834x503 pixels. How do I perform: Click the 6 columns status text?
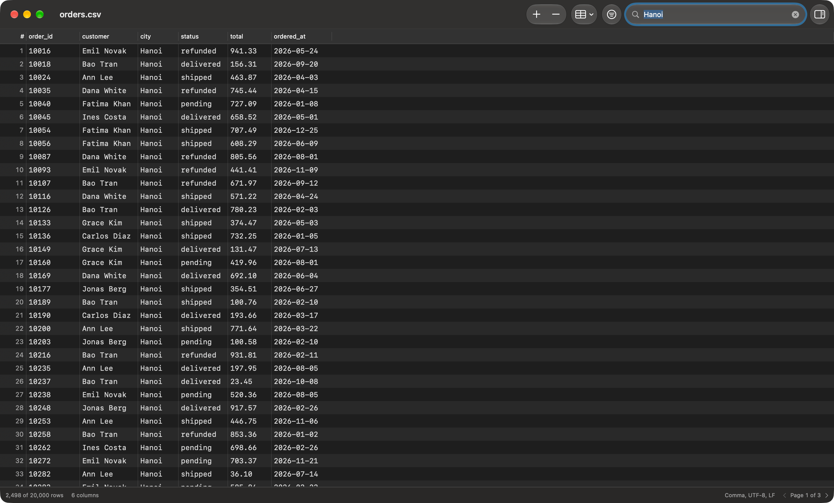pos(85,495)
